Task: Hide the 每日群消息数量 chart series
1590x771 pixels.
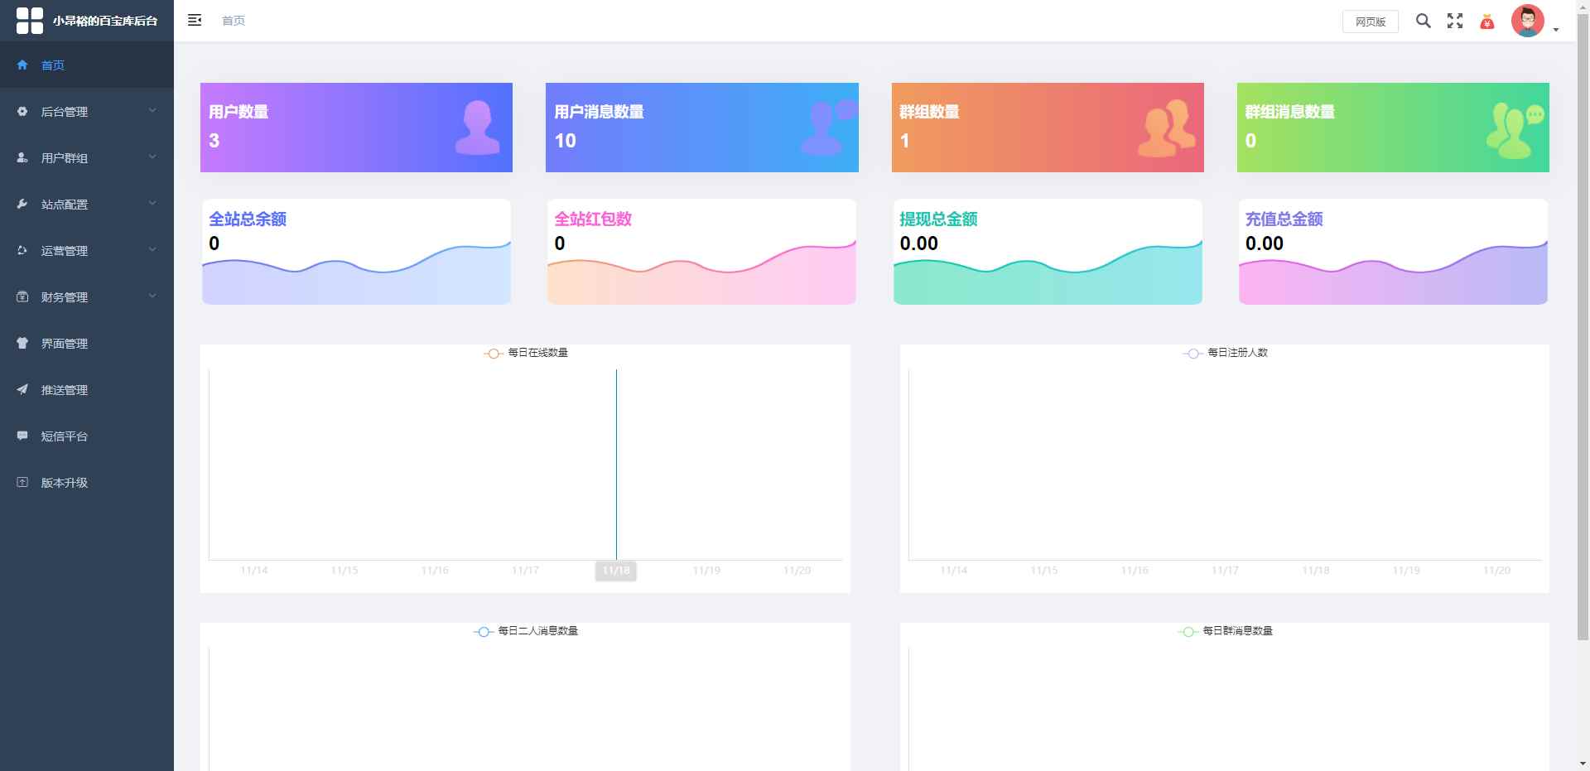Action: point(1226,631)
